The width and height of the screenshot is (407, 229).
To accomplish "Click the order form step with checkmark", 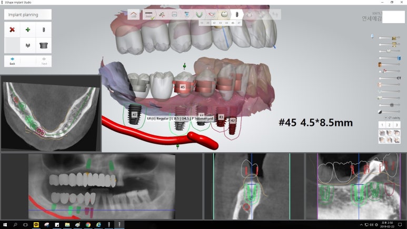I will (150, 14).
